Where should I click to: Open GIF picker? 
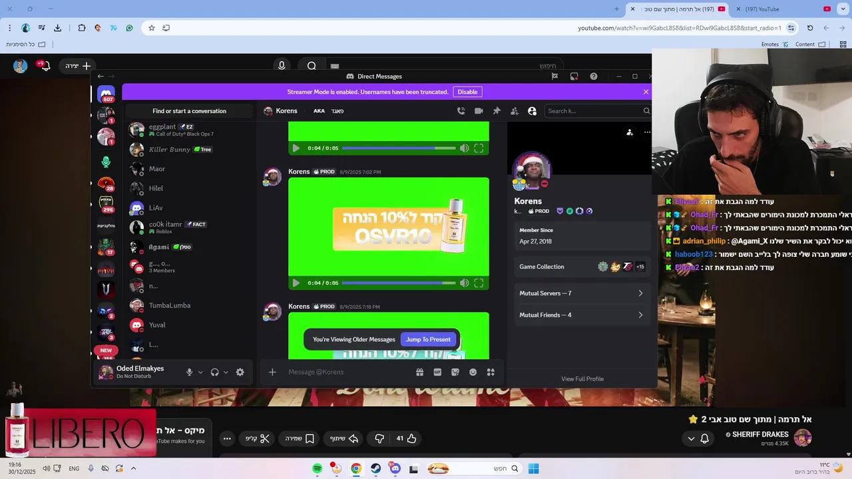437,373
